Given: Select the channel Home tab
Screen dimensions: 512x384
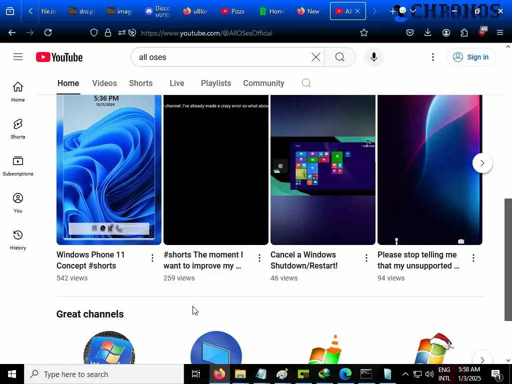Looking at the screenshot, I should click(68, 83).
